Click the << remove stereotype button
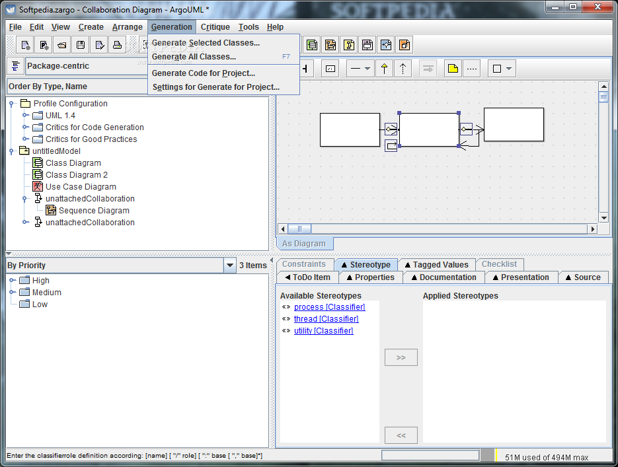Screen dimensions: 618x467 click(401, 435)
